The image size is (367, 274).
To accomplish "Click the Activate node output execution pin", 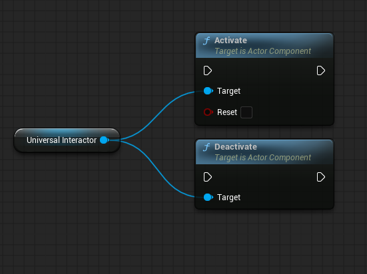I will click(320, 70).
